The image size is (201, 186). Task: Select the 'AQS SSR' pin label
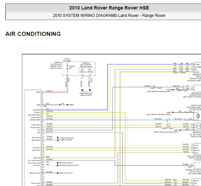37,158
